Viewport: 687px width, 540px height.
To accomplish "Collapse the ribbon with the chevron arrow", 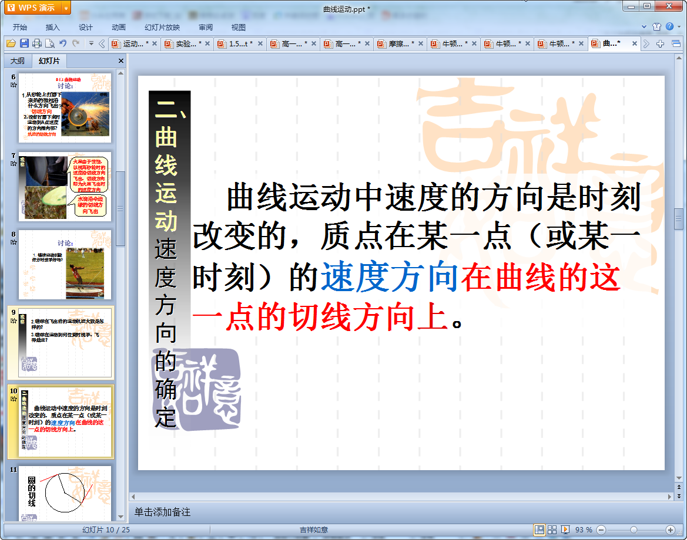I will pos(644,26).
